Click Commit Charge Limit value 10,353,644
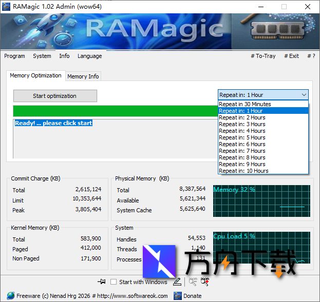Image resolution: width=320 pixels, height=302 pixels. click(87, 198)
